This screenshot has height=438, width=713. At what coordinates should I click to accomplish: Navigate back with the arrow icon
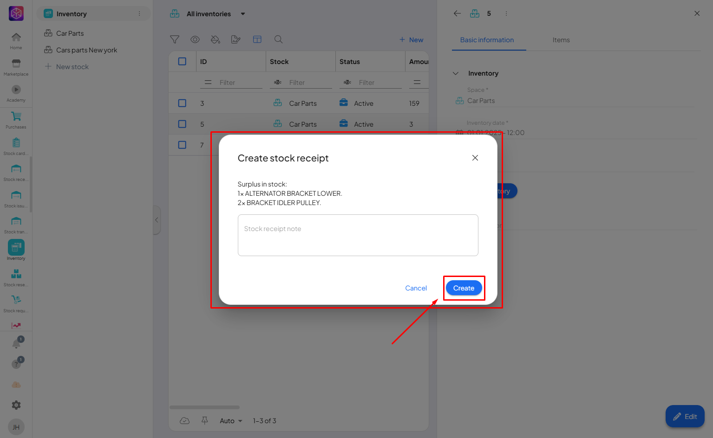[457, 13]
